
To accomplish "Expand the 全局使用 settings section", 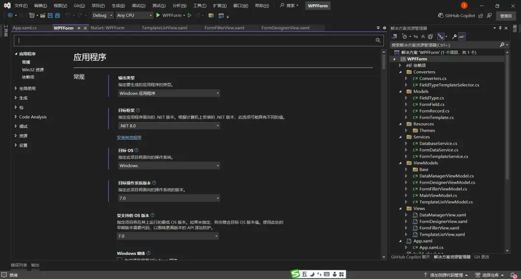I will click(x=15, y=88).
